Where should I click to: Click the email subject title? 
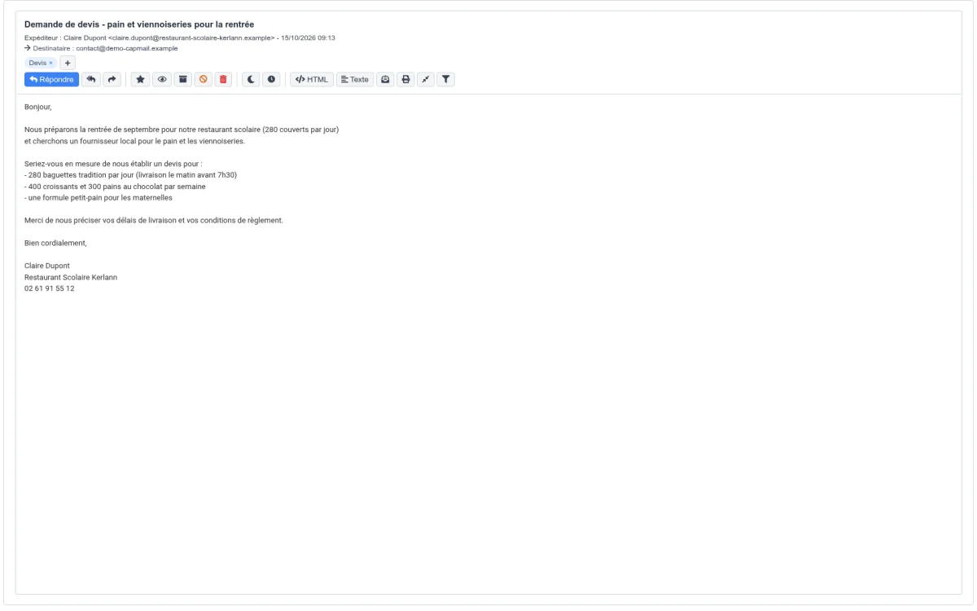140,24
